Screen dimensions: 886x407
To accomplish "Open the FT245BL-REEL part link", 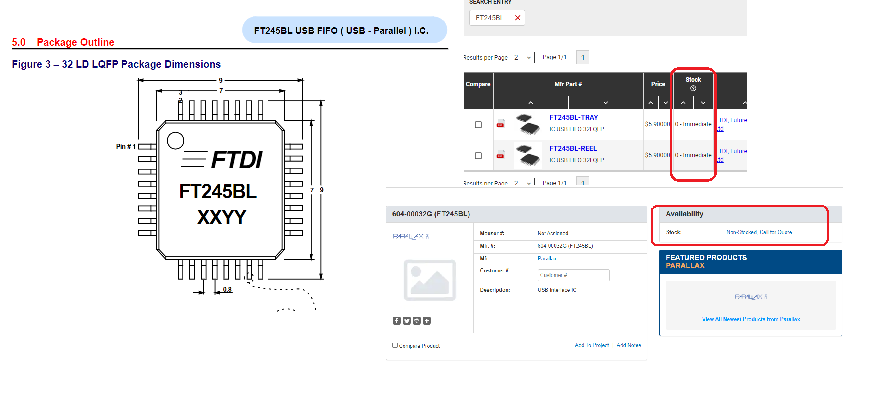I will tap(573, 148).
